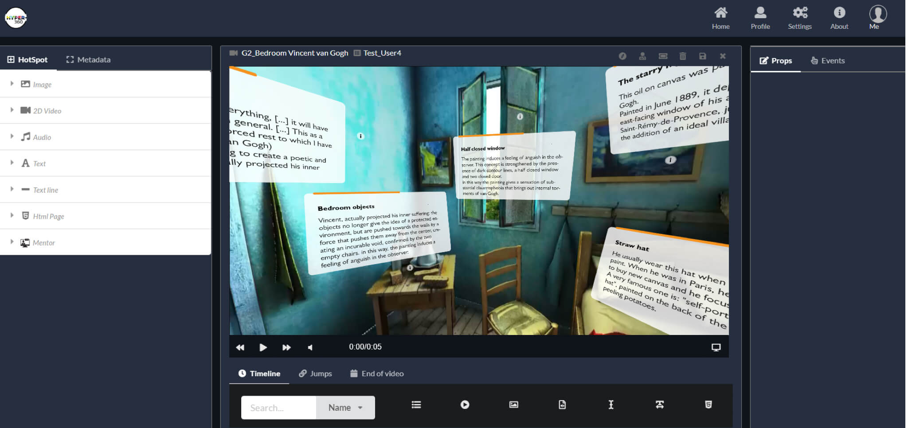Click the 2D Video camera icon
Screen dimensions: 908x428
(x=25, y=110)
